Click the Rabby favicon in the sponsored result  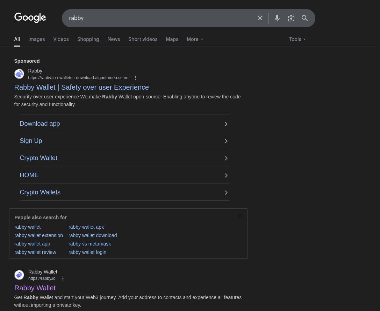[x=19, y=74]
